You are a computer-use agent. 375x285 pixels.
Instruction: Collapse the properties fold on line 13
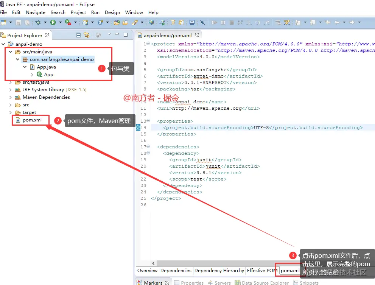point(148,121)
